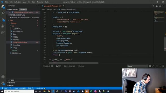This screenshot has width=166, height=93.
Task: Open the Source Control view
Action: (x=3, y=20)
